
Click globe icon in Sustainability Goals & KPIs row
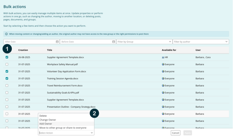pos(163,93)
